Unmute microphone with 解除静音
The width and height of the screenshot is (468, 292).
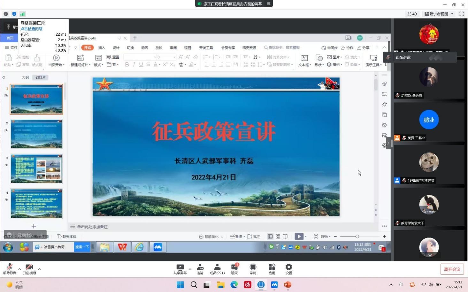[10, 269]
